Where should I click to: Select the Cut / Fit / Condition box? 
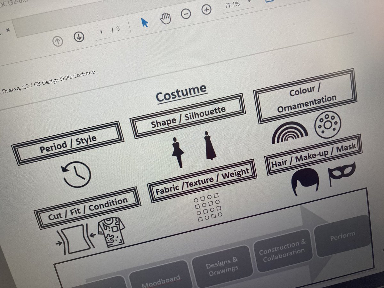pyautogui.click(x=87, y=208)
